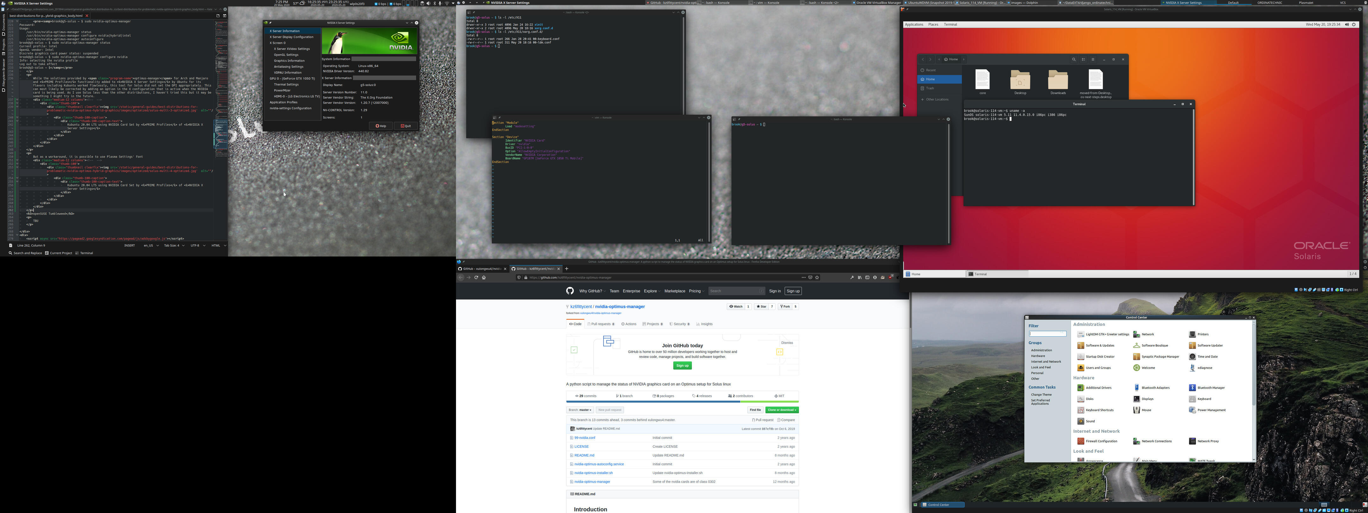Image resolution: width=1368 pixels, height=513 pixels.
Task: Open the Branch: master dropdown
Action: [x=580, y=410]
